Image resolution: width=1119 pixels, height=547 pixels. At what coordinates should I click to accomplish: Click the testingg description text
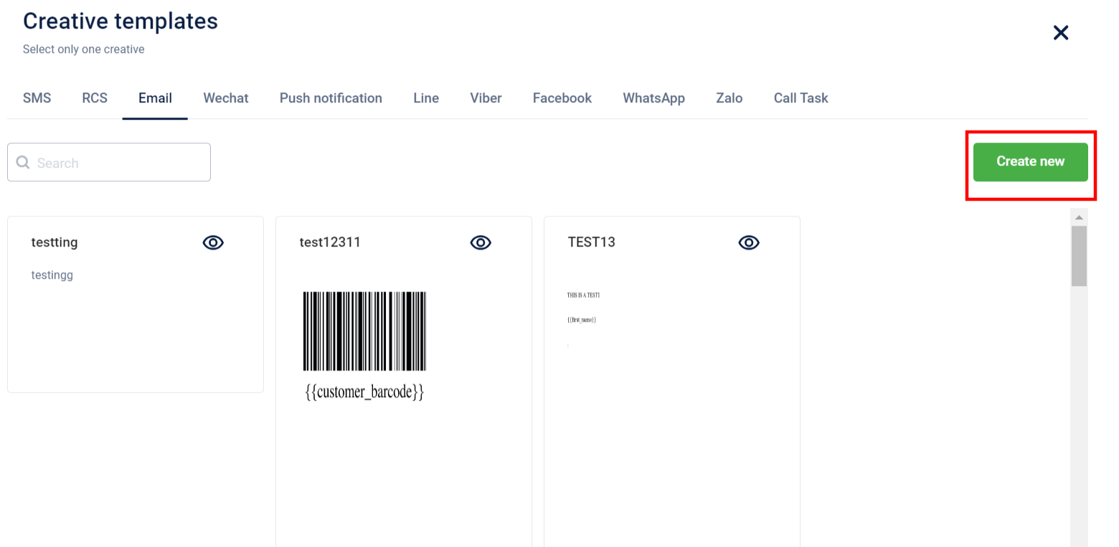click(x=52, y=275)
